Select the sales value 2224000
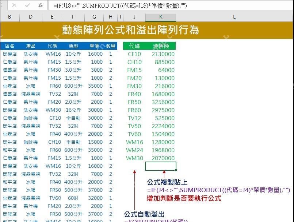294x222 pixels. tap(163, 126)
